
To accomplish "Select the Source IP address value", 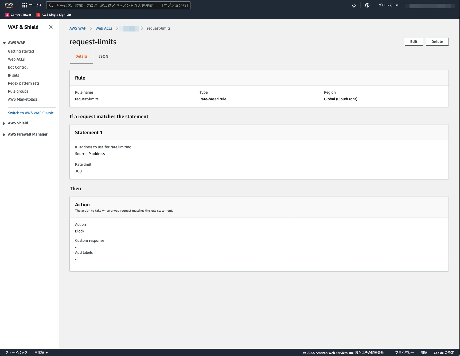I will point(90,154).
